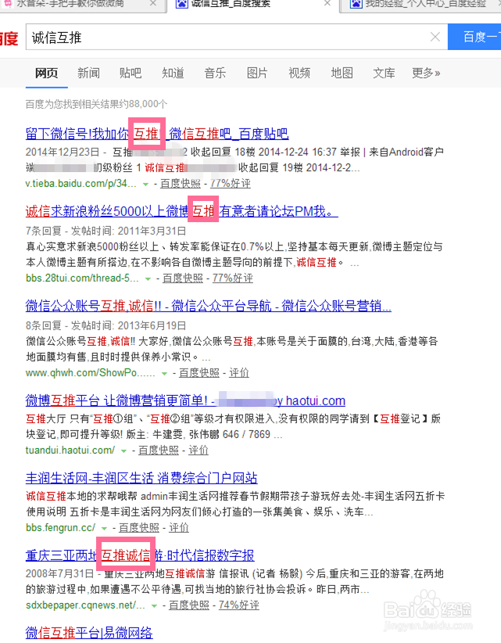501x643 pixels.
Task: Click 评价 on the bbs.fengrun.cc result
Action: pyautogui.click(x=179, y=528)
